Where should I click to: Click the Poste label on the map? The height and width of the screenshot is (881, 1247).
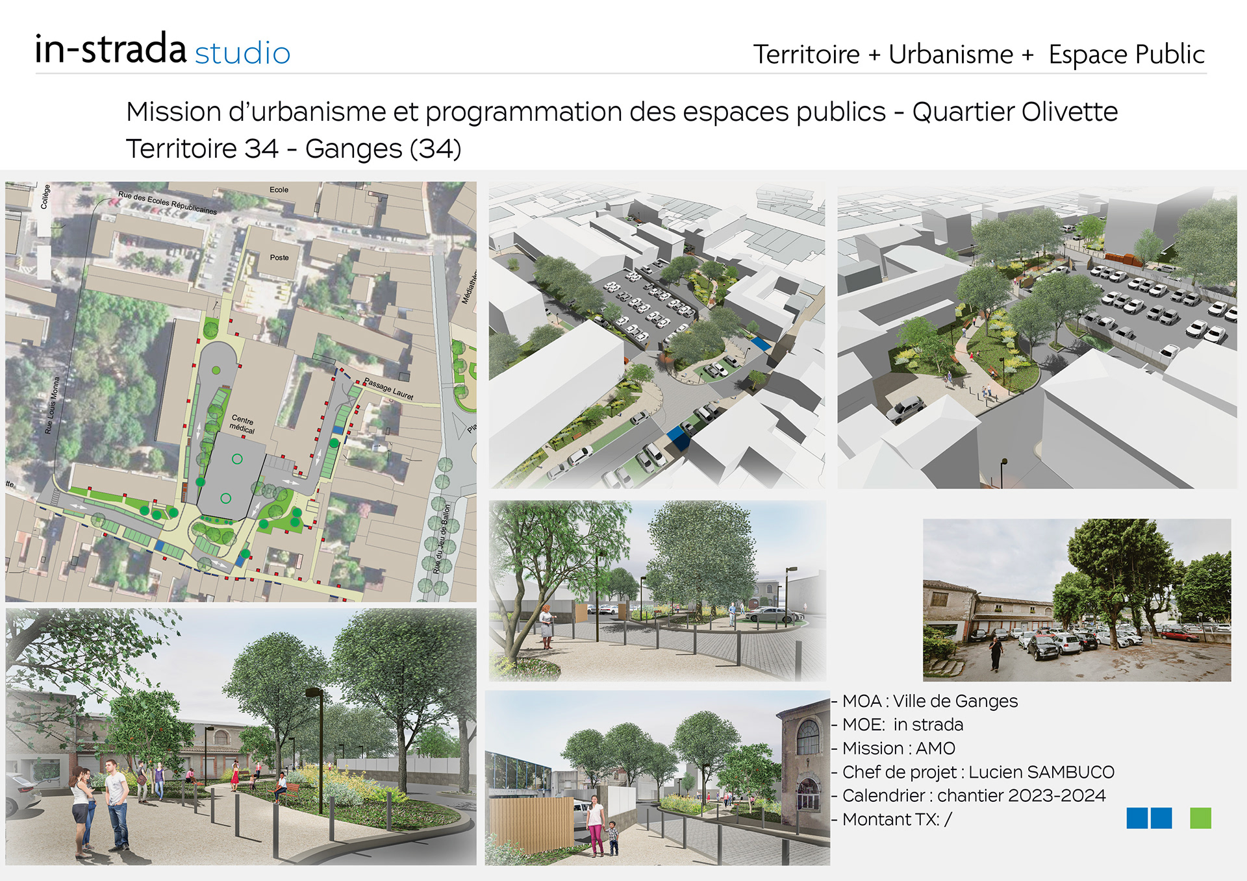click(x=279, y=258)
